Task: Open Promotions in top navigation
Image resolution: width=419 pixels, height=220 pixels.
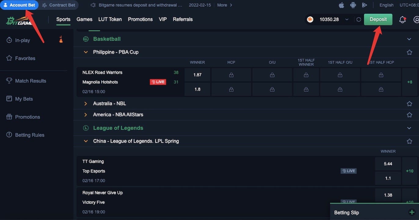Action: [140, 19]
